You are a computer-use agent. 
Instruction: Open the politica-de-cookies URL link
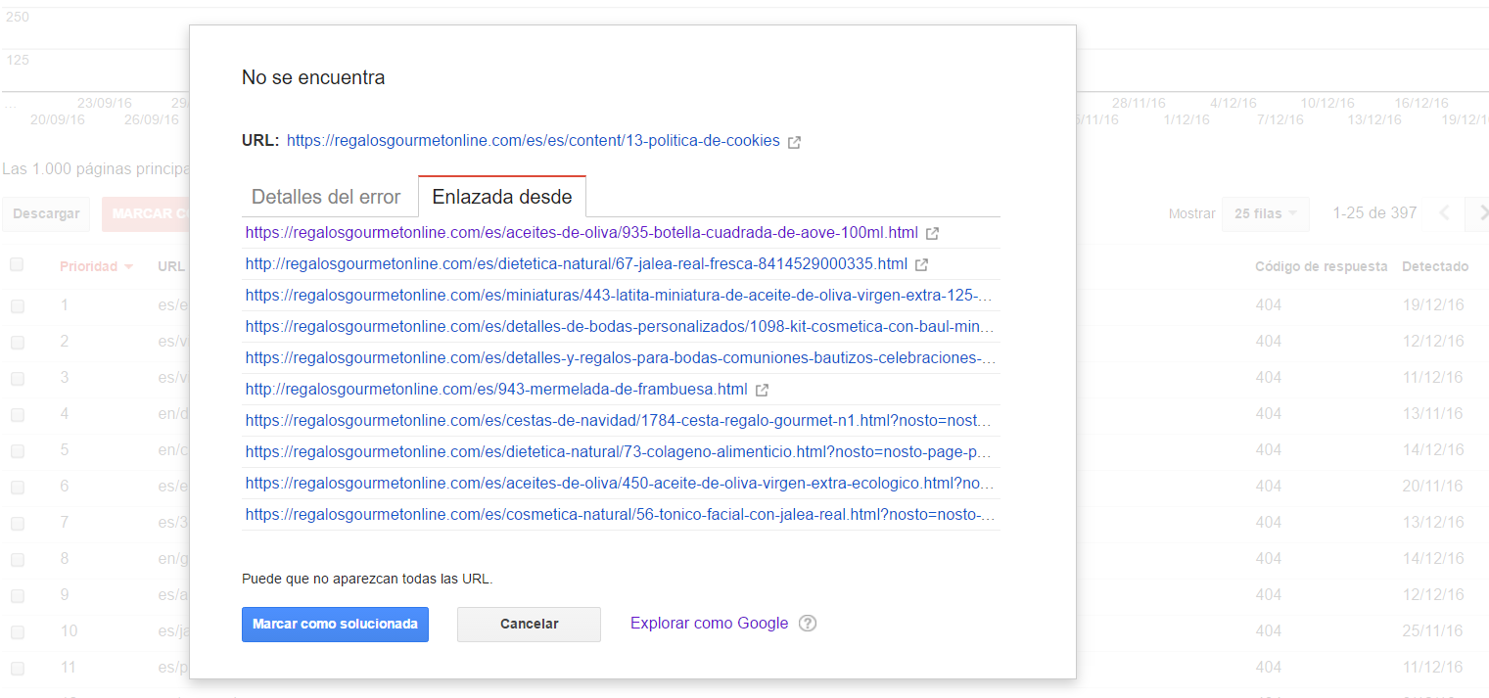533,141
